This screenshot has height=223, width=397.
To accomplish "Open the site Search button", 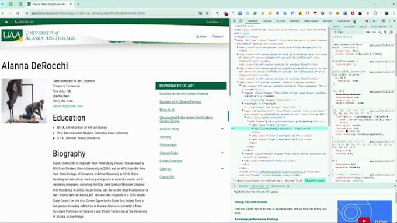I will point(218,36).
